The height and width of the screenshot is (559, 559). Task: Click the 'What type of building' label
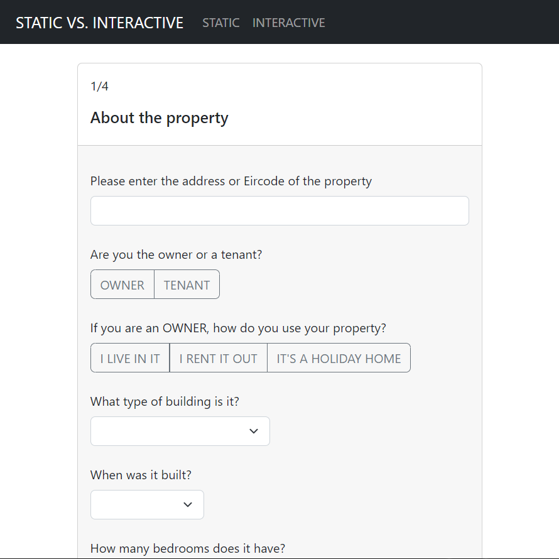tap(165, 402)
